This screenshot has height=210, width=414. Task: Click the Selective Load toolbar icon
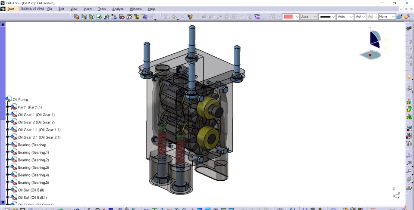137,17
